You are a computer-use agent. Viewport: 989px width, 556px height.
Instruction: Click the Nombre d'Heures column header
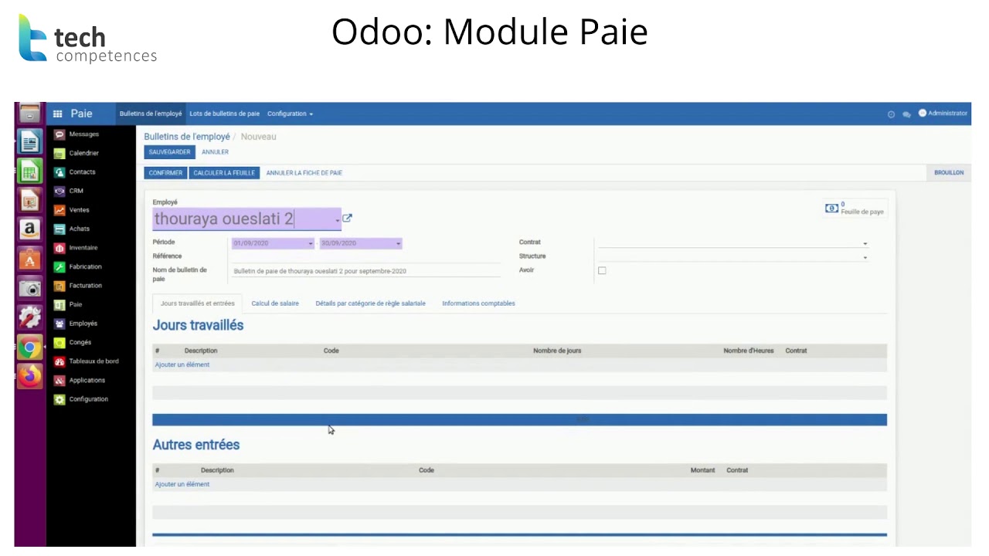point(749,351)
